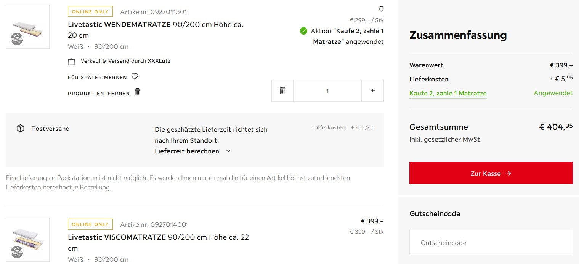579x264 pixels.
Task: Click the heart icon to save for later
Action: (135, 76)
